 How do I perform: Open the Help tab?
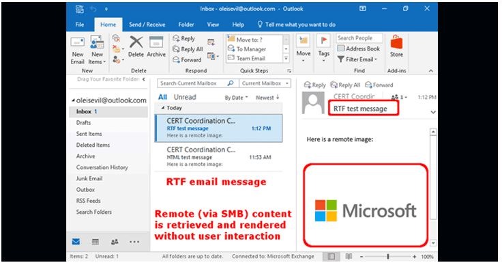[238, 25]
